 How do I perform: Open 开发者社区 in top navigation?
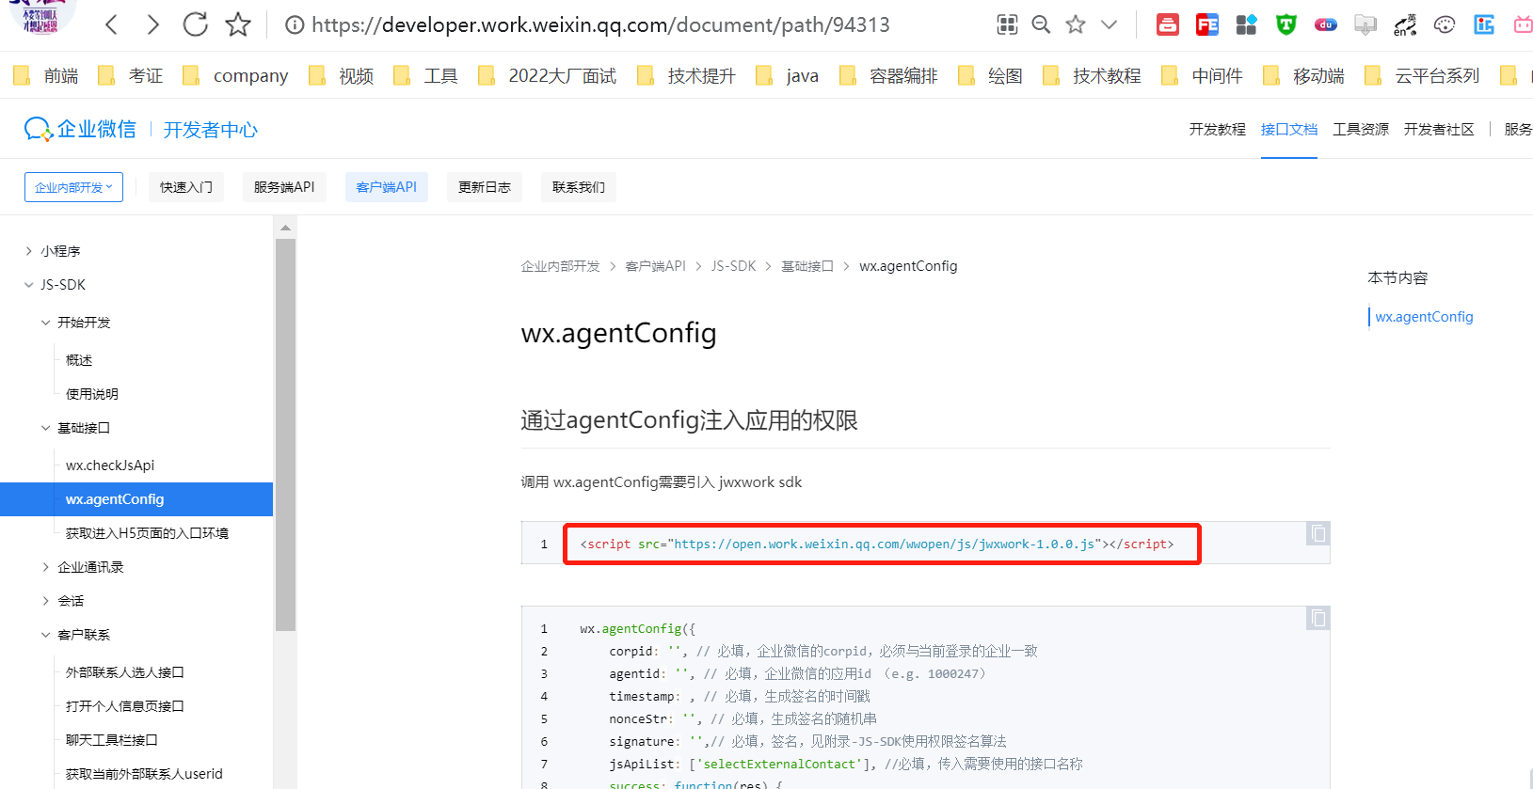click(x=1439, y=130)
